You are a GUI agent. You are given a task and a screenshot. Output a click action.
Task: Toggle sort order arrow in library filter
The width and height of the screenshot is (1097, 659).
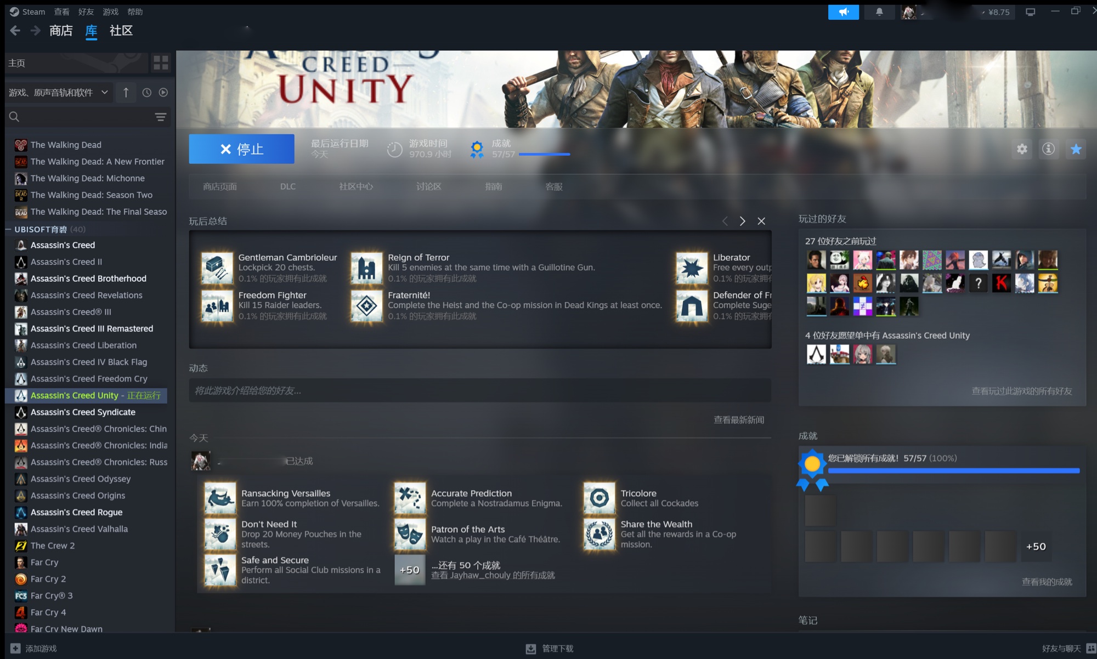(126, 93)
